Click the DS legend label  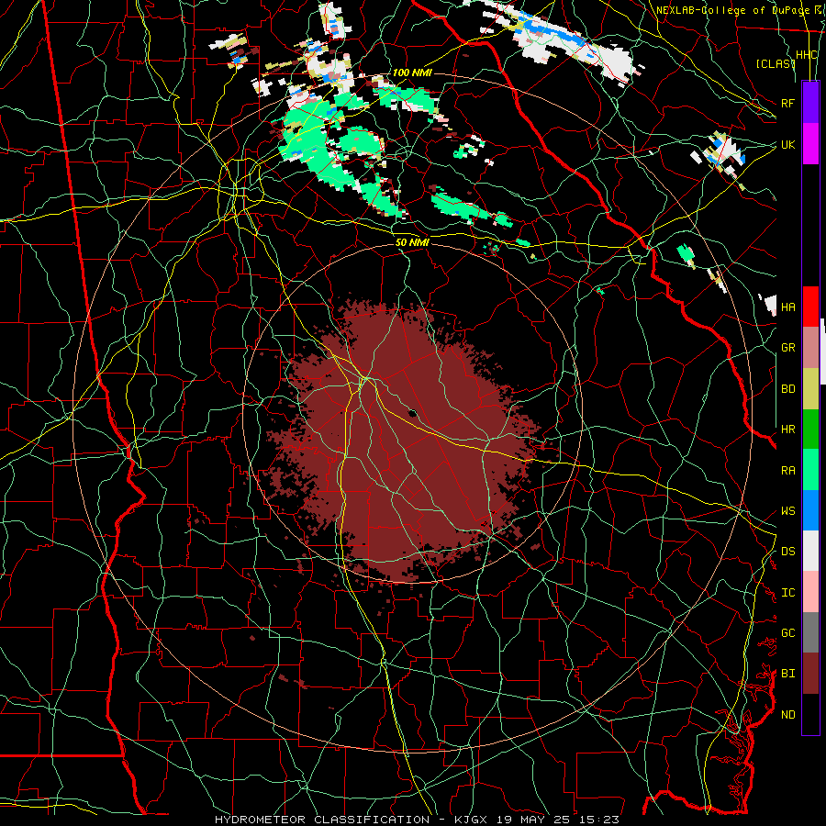[x=788, y=552]
